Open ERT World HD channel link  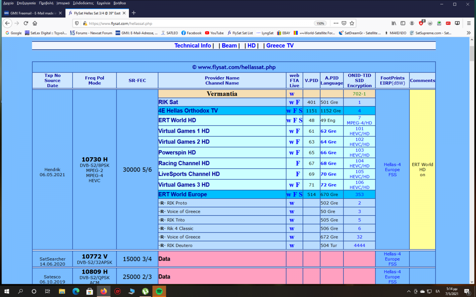click(x=177, y=120)
